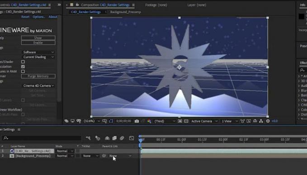Toggle pixel aspect ratio correction icon
This screenshot has width=307, height=175.
tap(242, 121)
